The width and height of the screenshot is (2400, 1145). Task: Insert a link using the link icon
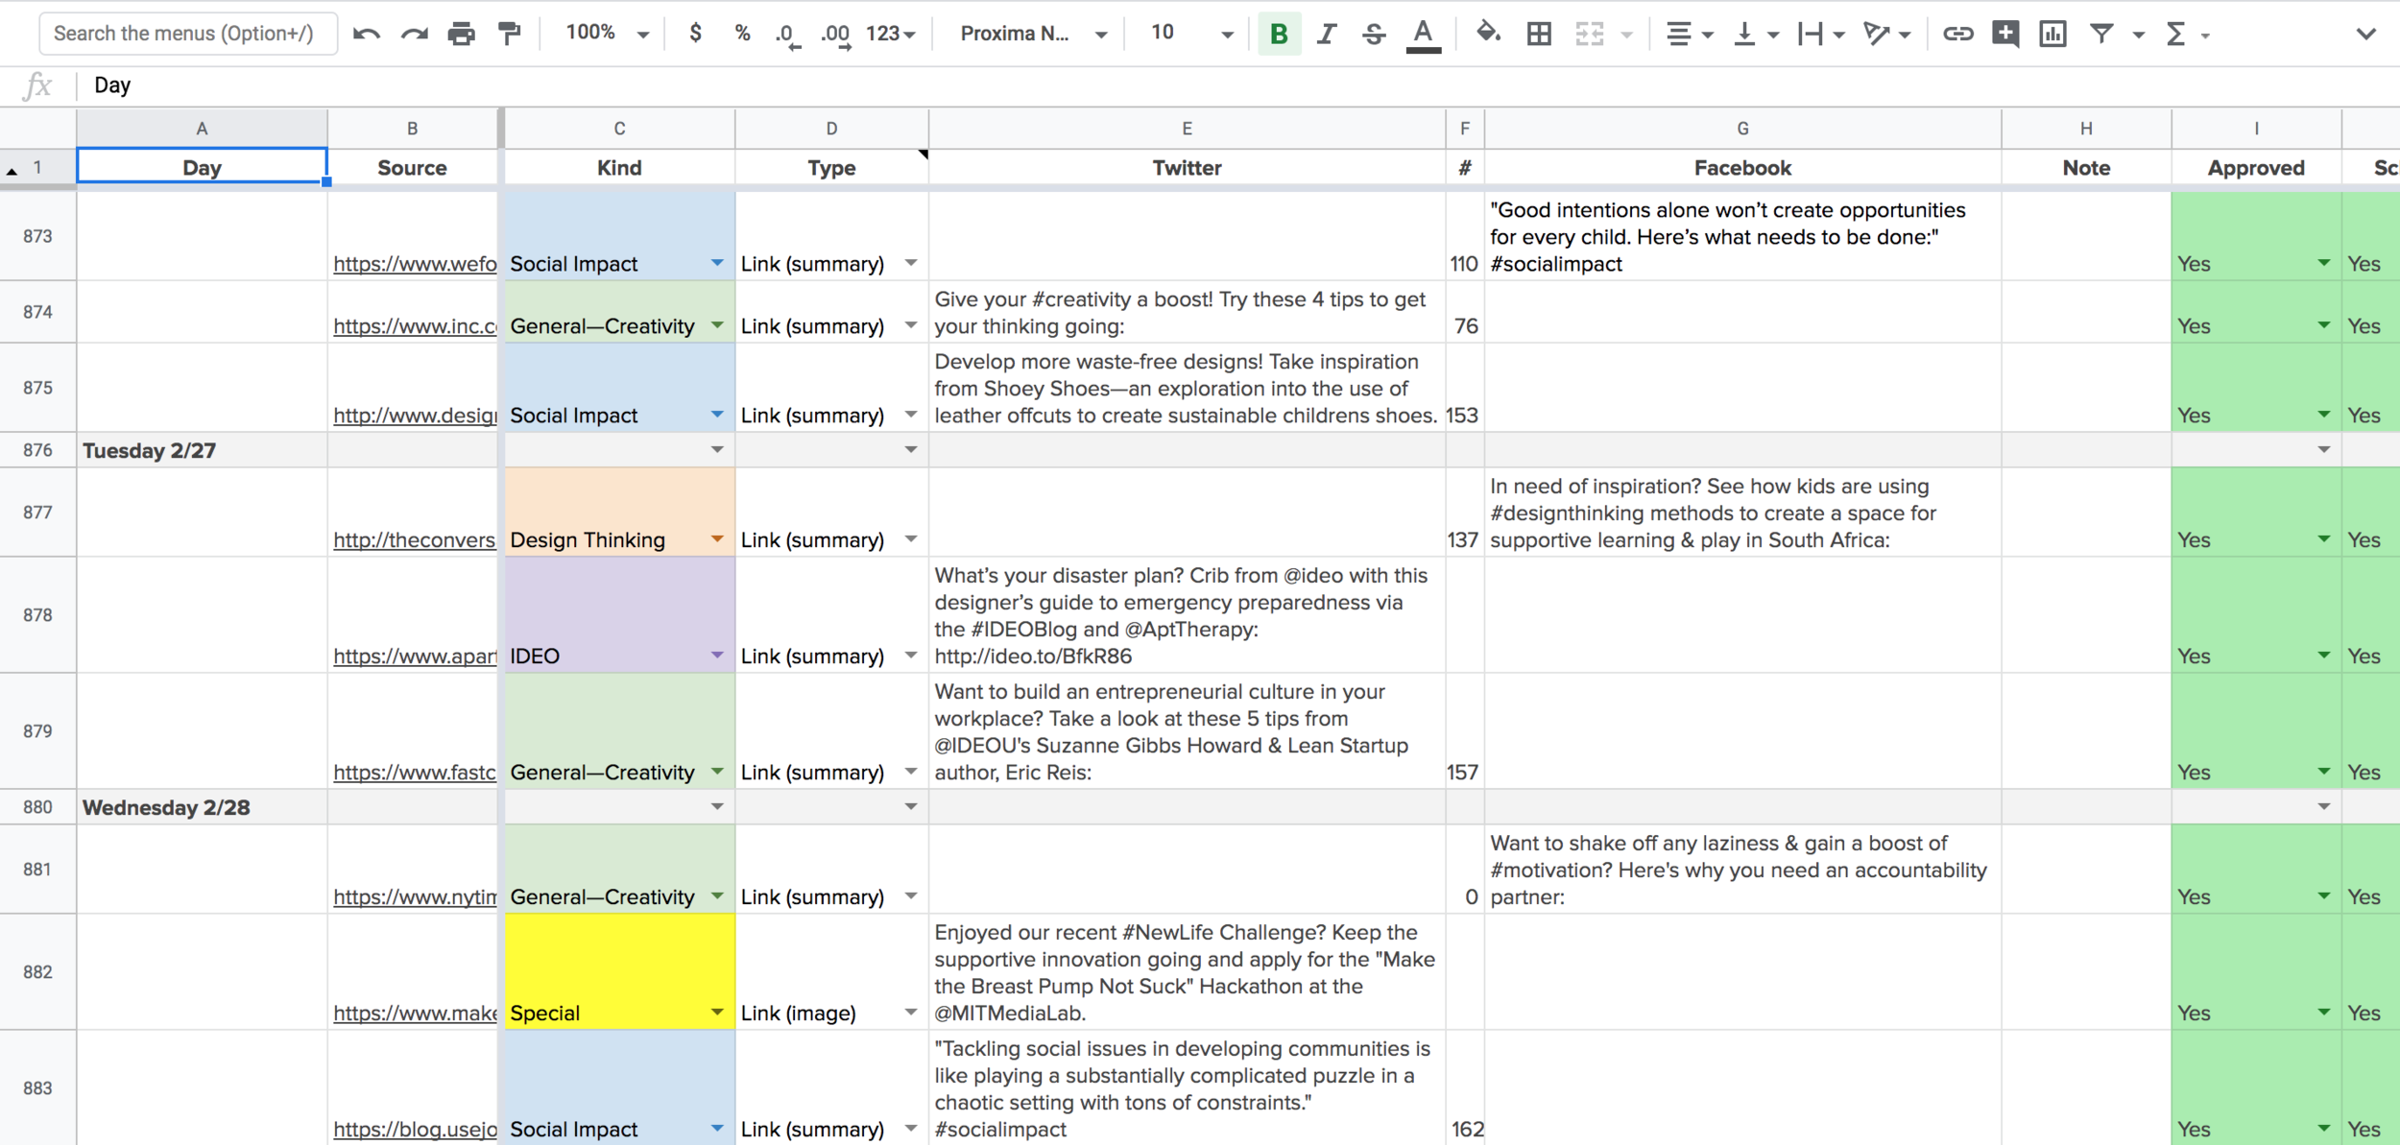click(x=1957, y=33)
